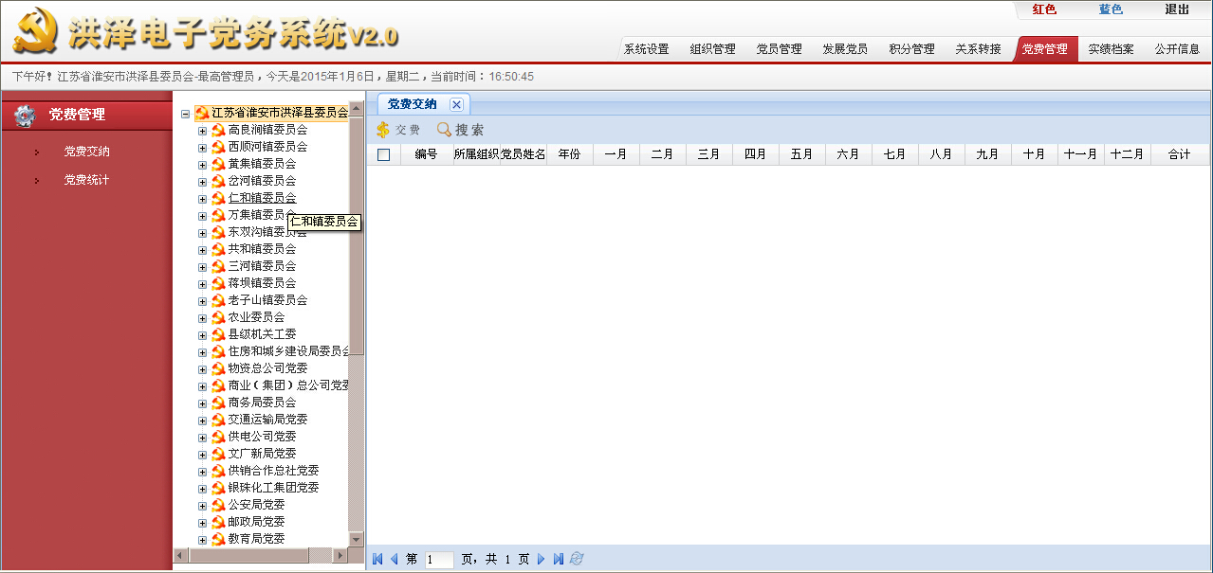Viewport: 1213px width, 573px height.
Task: Click the 党费管理 gear icon
Action: (x=26, y=115)
